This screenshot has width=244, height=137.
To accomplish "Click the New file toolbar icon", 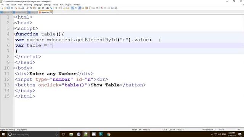I will (x=2, y=8).
